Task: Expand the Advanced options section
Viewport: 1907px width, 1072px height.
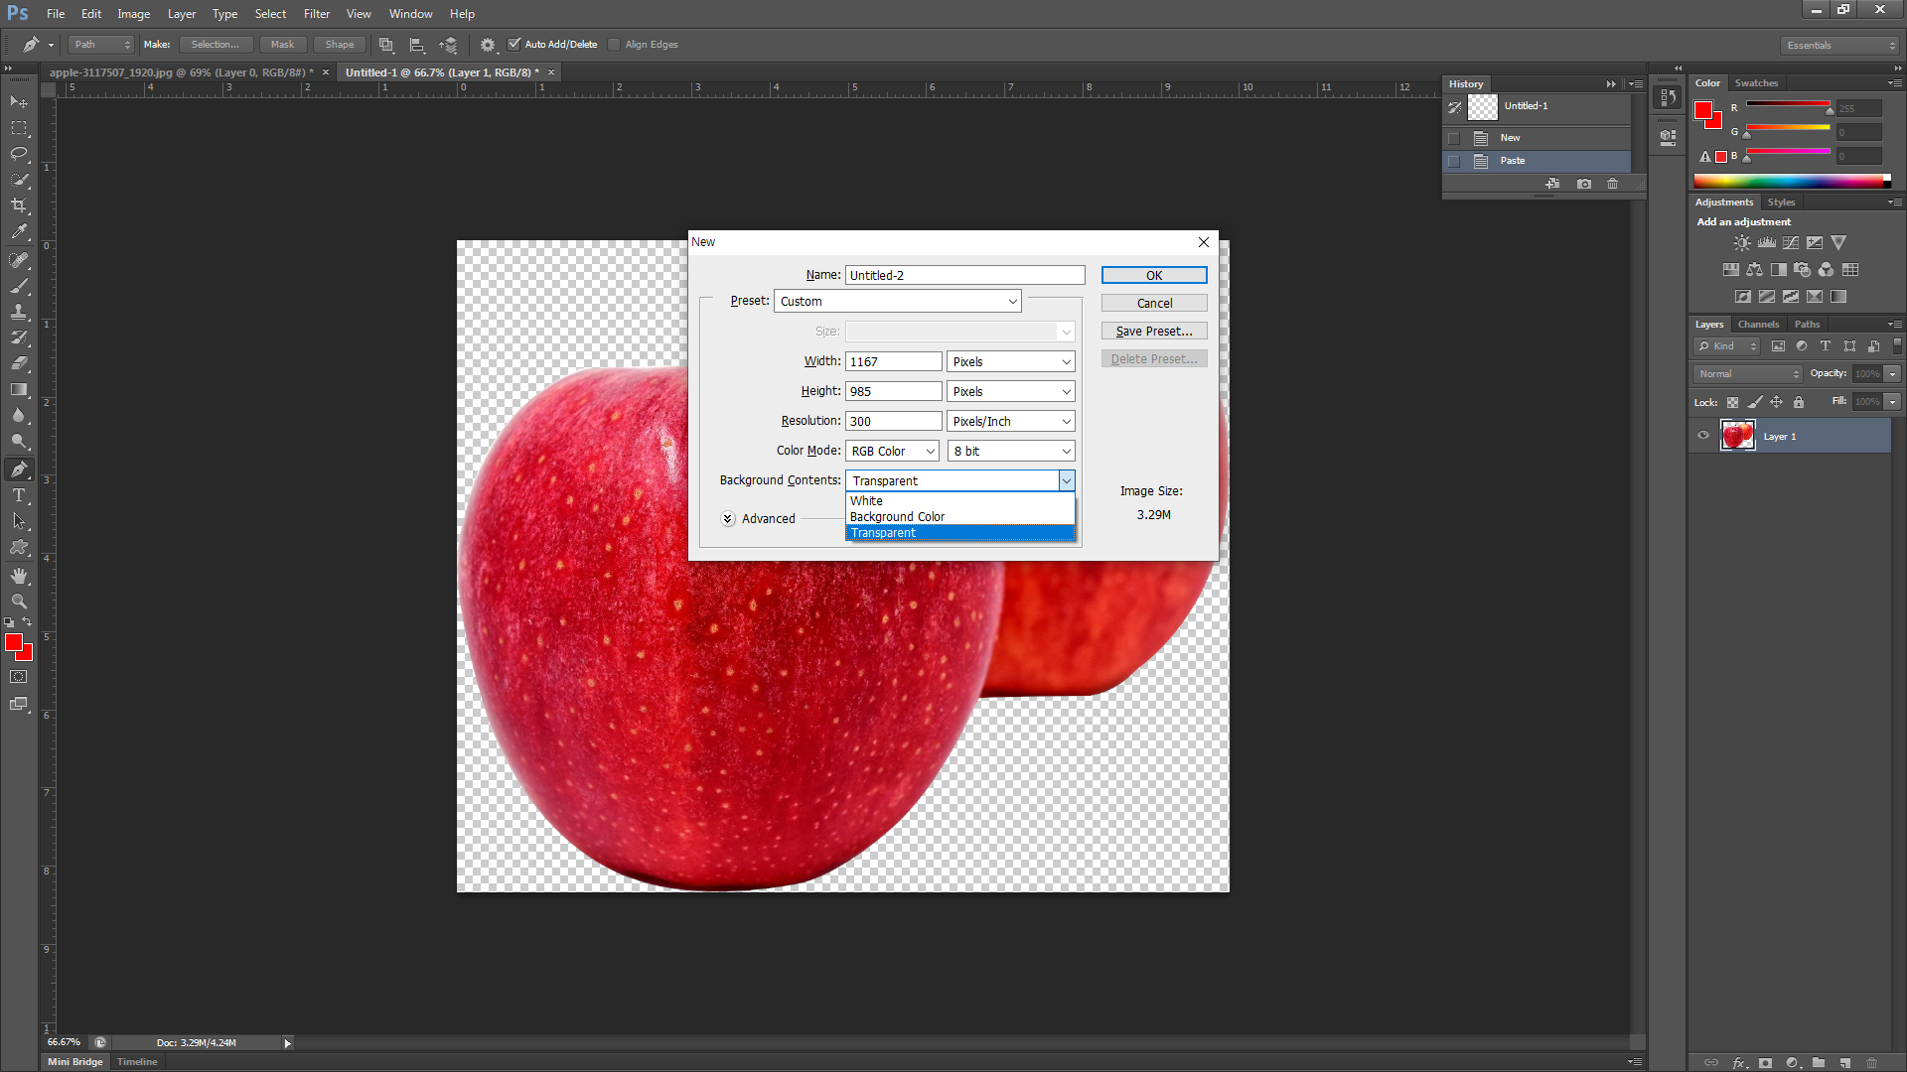Action: tap(728, 518)
